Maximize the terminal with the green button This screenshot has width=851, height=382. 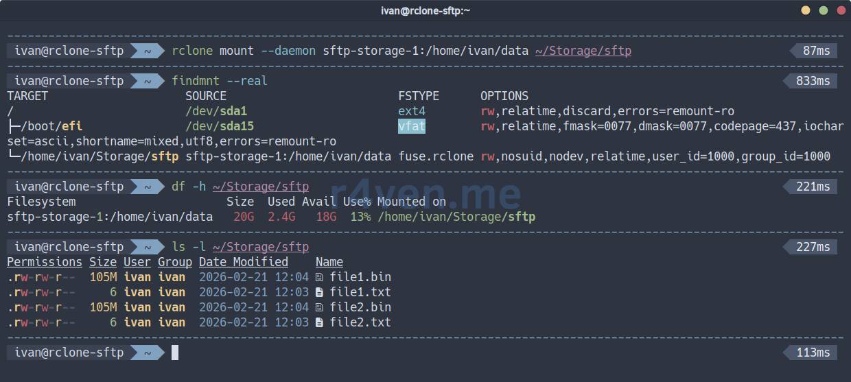pyautogui.click(x=823, y=10)
